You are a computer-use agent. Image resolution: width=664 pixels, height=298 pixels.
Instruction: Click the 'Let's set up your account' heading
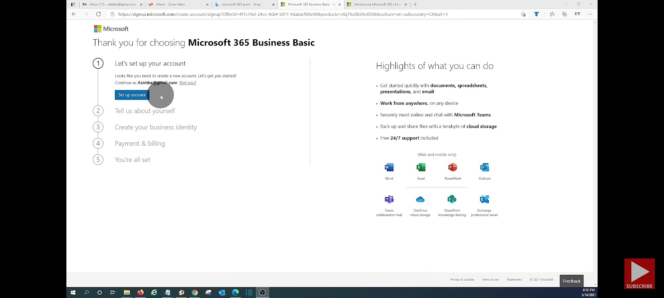tap(150, 63)
